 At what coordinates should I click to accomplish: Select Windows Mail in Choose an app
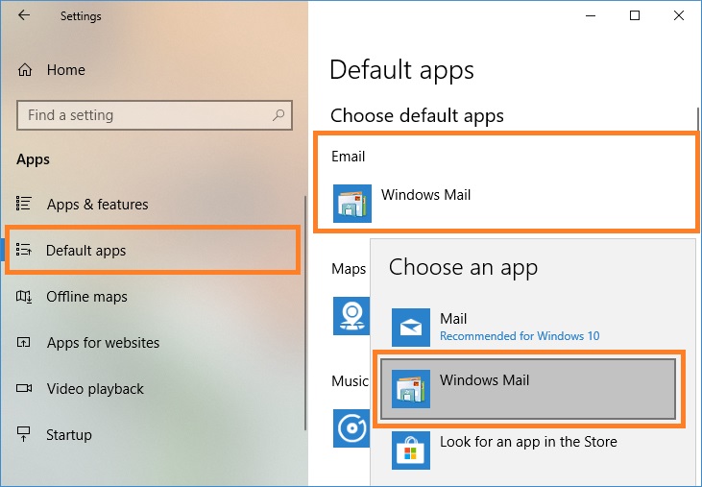[528, 389]
